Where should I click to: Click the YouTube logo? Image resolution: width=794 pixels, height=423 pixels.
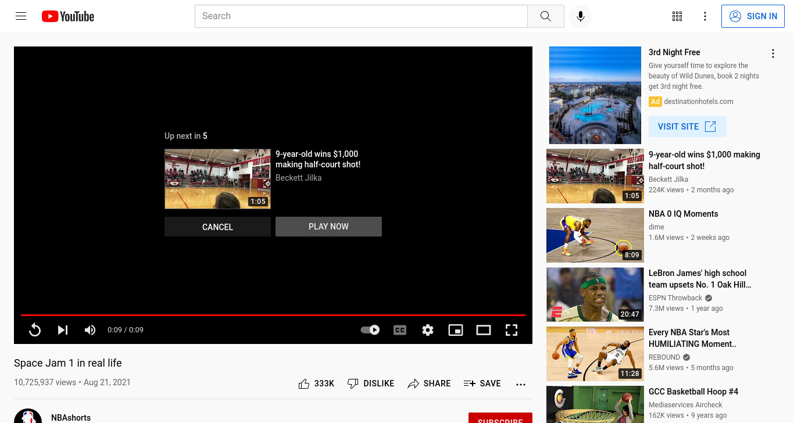68,16
